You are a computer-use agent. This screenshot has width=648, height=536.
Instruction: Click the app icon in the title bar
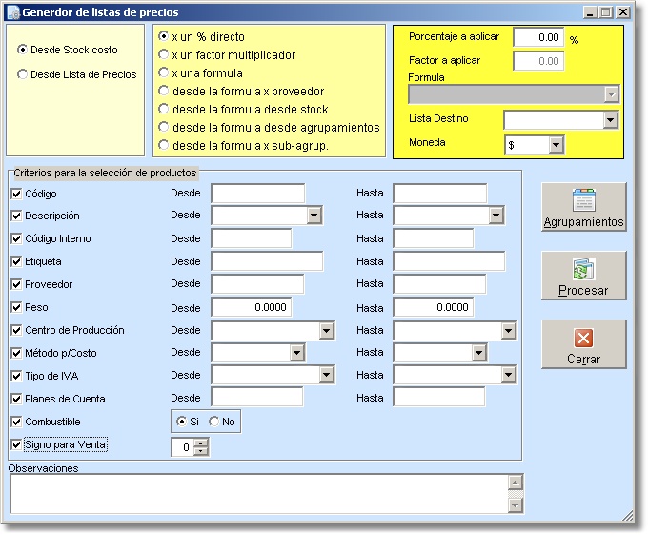(x=12, y=12)
